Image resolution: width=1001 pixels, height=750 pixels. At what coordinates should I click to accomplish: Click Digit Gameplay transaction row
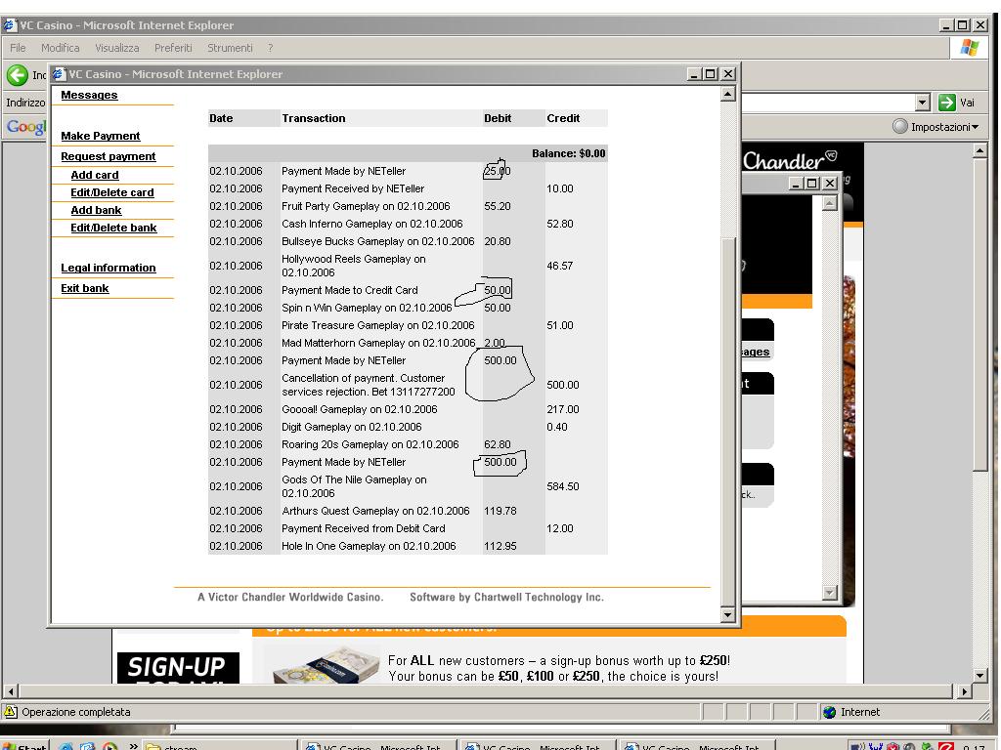click(408, 427)
